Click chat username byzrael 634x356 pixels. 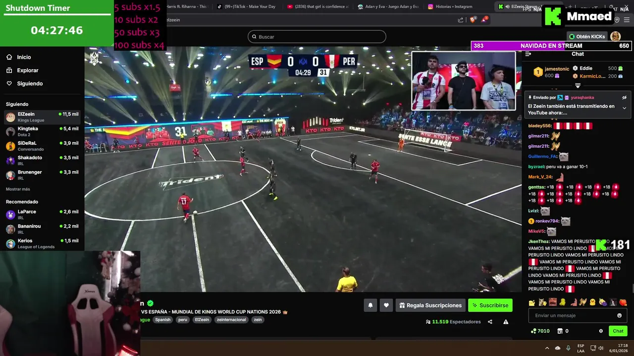click(x=536, y=167)
